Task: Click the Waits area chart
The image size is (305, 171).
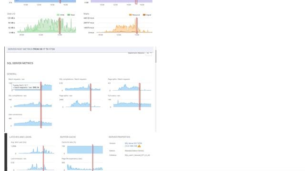Action: coord(124,25)
